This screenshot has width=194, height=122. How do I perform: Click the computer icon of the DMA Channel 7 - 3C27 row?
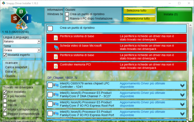[x=56, y=95]
